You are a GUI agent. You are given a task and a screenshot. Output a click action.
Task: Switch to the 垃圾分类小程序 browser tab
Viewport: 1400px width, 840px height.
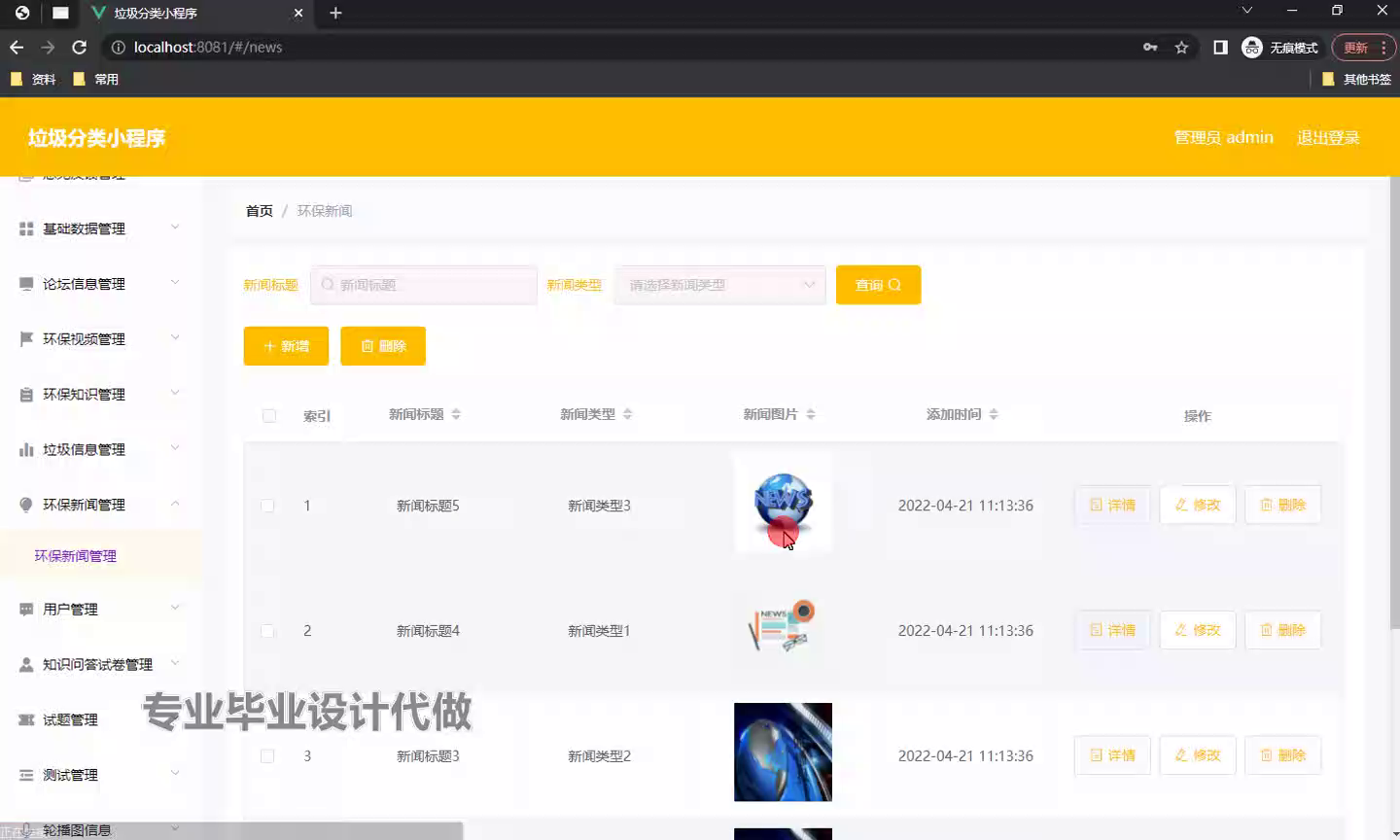197,13
